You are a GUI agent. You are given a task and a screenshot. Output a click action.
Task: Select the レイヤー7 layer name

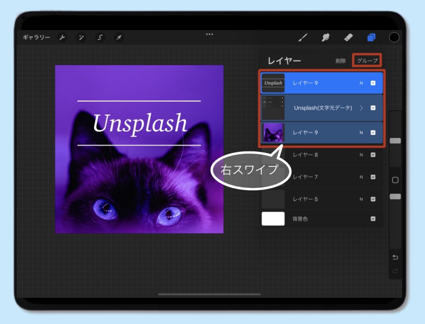pyautogui.click(x=305, y=177)
